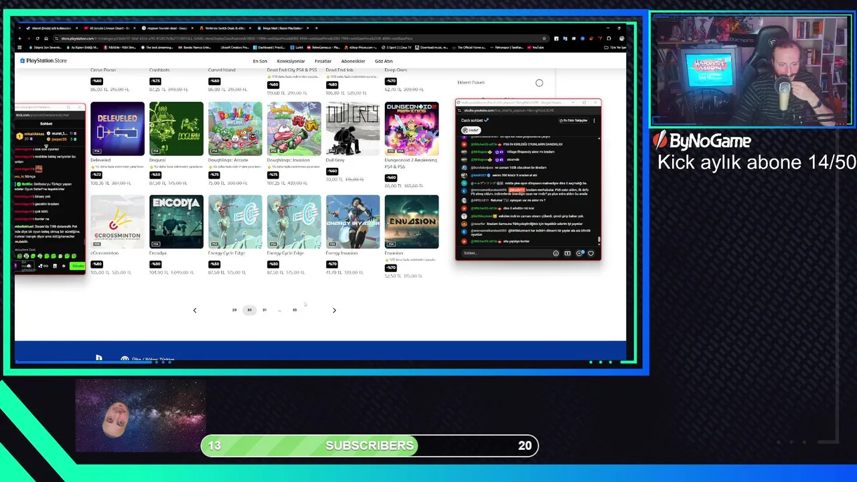Click the Gönder send button in Kick chat

[x=78, y=266]
